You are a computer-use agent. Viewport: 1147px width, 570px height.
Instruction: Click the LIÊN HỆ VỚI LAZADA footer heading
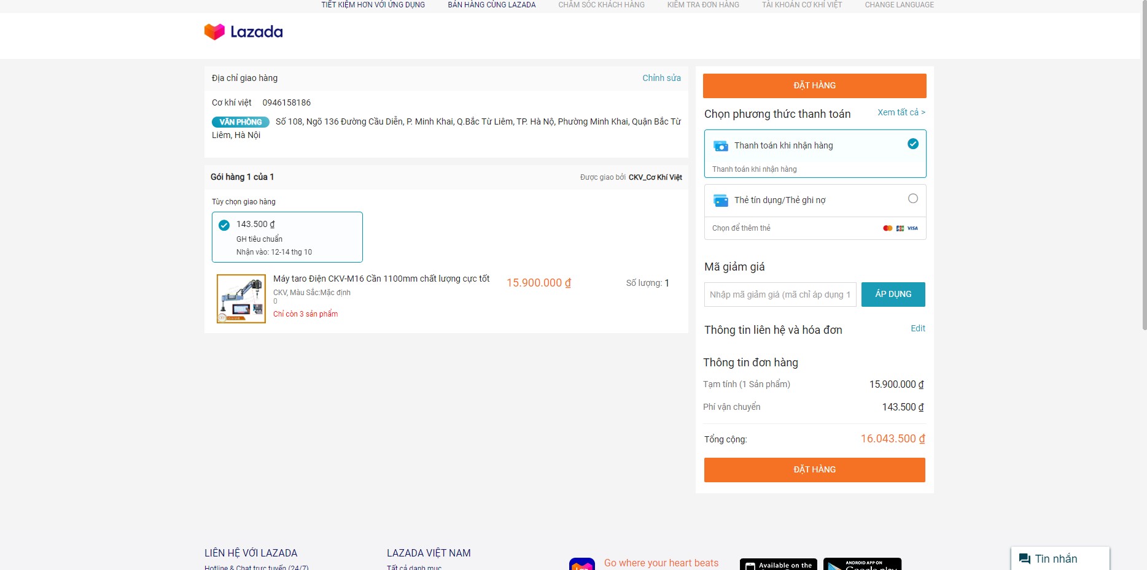tap(251, 553)
